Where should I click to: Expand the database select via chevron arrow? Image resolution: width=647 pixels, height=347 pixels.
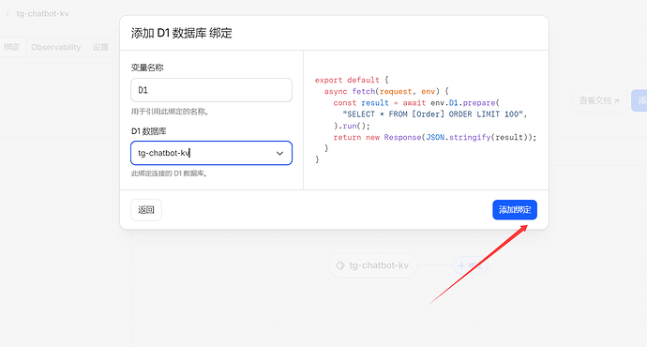click(279, 153)
